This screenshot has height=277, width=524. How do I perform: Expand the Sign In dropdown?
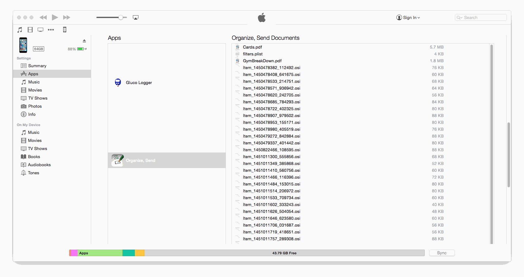point(408,18)
